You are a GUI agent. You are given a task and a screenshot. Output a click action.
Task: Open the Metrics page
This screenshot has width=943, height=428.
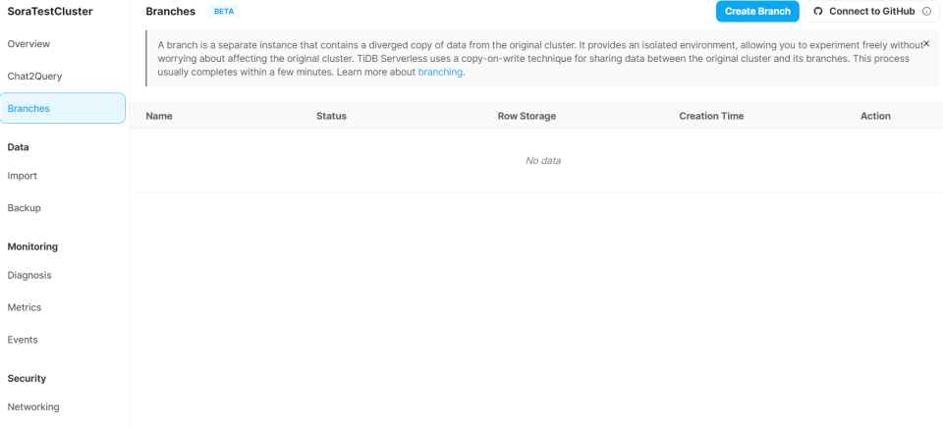24,307
